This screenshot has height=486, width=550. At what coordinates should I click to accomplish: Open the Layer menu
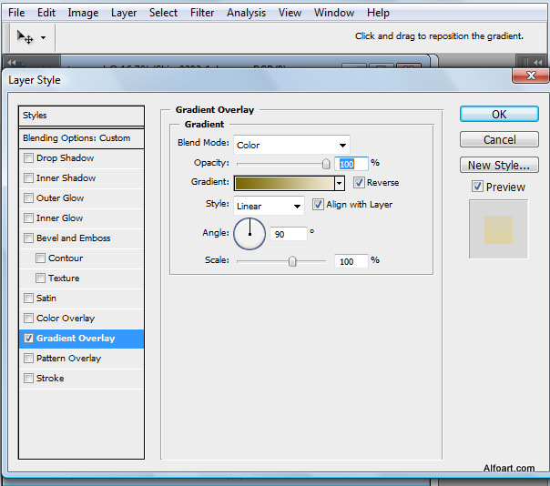tap(124, 13)
